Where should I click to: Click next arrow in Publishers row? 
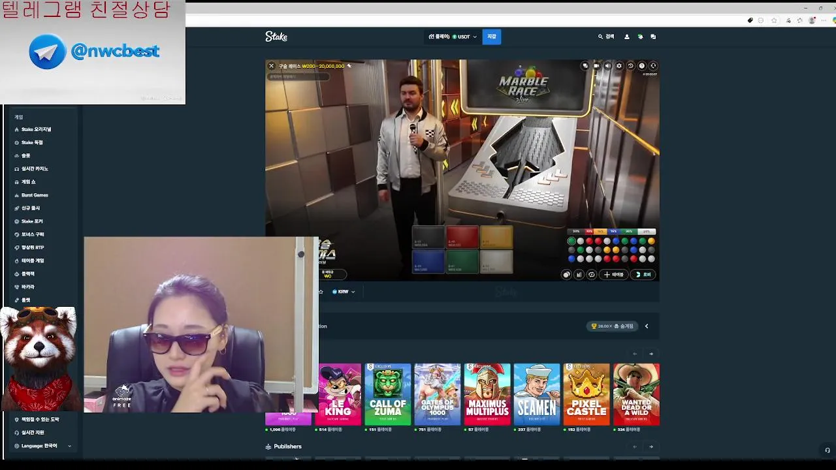point(651,446)
